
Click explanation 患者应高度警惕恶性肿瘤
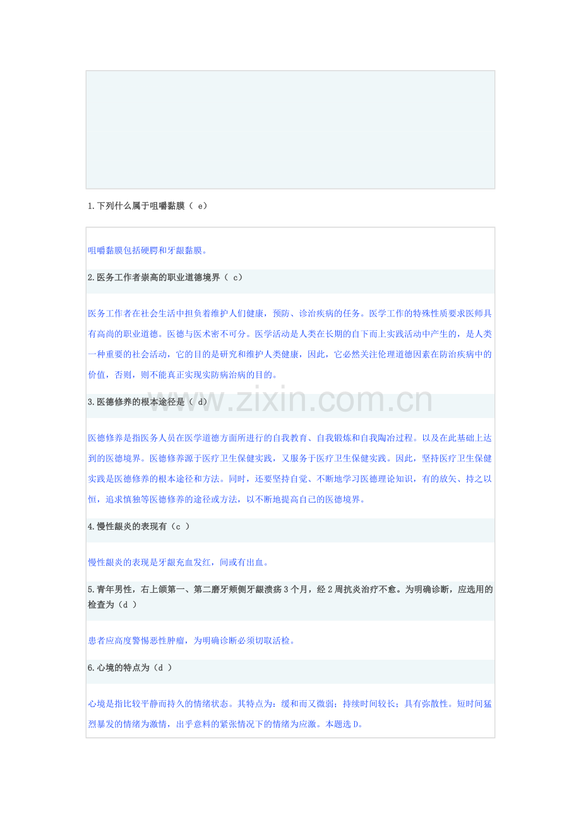tap(192, 640)
